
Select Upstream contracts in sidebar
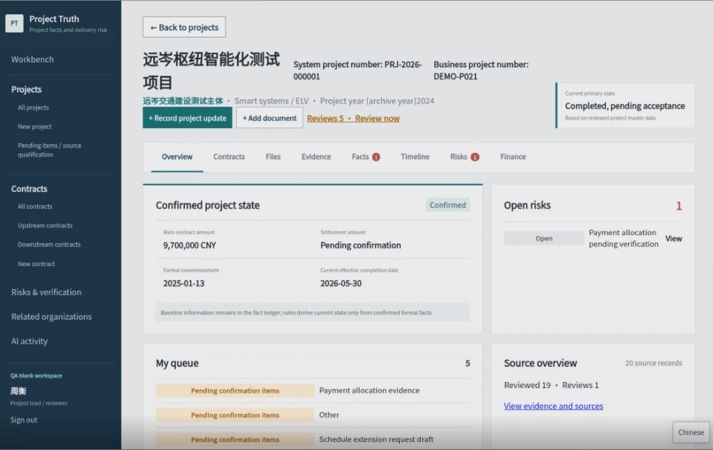click(45, 225)
